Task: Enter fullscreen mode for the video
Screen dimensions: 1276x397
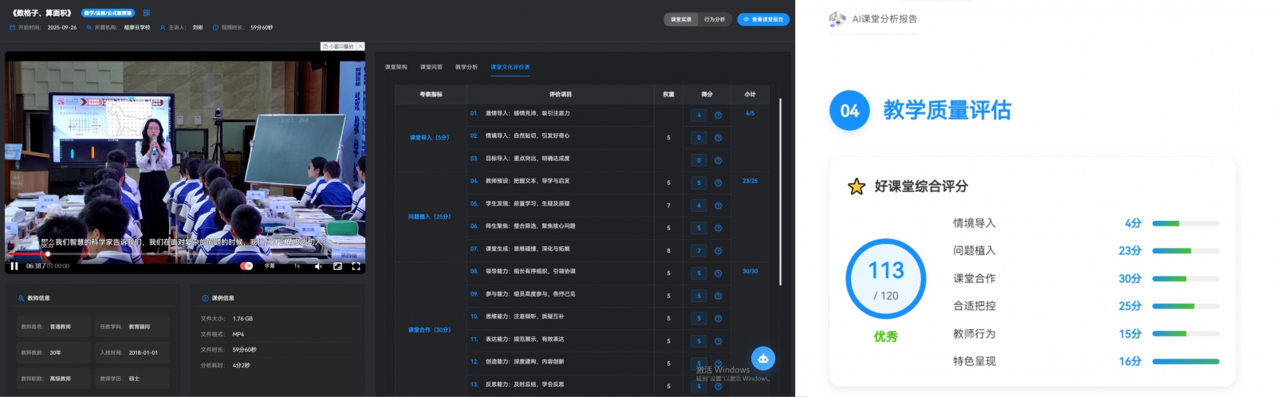Action: tap(356, 266)
